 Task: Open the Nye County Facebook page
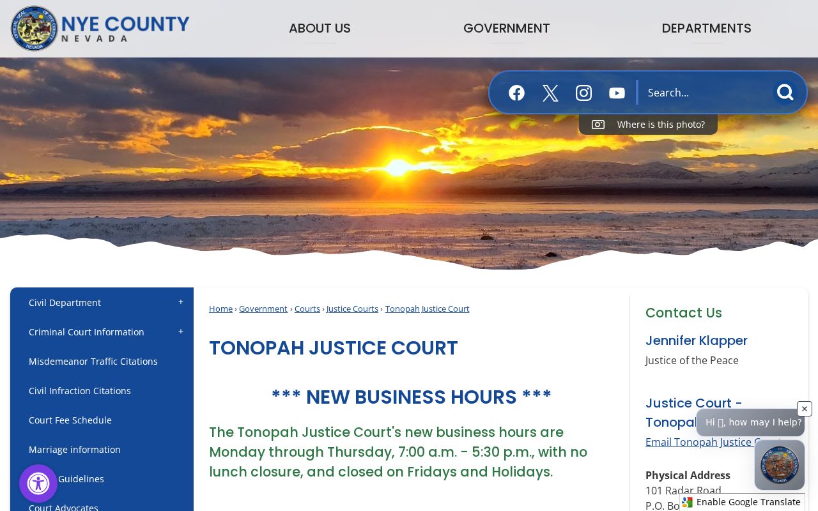click(x=516, y=93)
